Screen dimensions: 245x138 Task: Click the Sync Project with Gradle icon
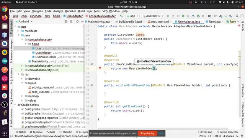[x=220, y=16]
